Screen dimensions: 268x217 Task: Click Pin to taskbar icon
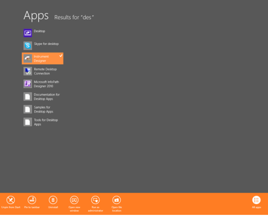32,200
